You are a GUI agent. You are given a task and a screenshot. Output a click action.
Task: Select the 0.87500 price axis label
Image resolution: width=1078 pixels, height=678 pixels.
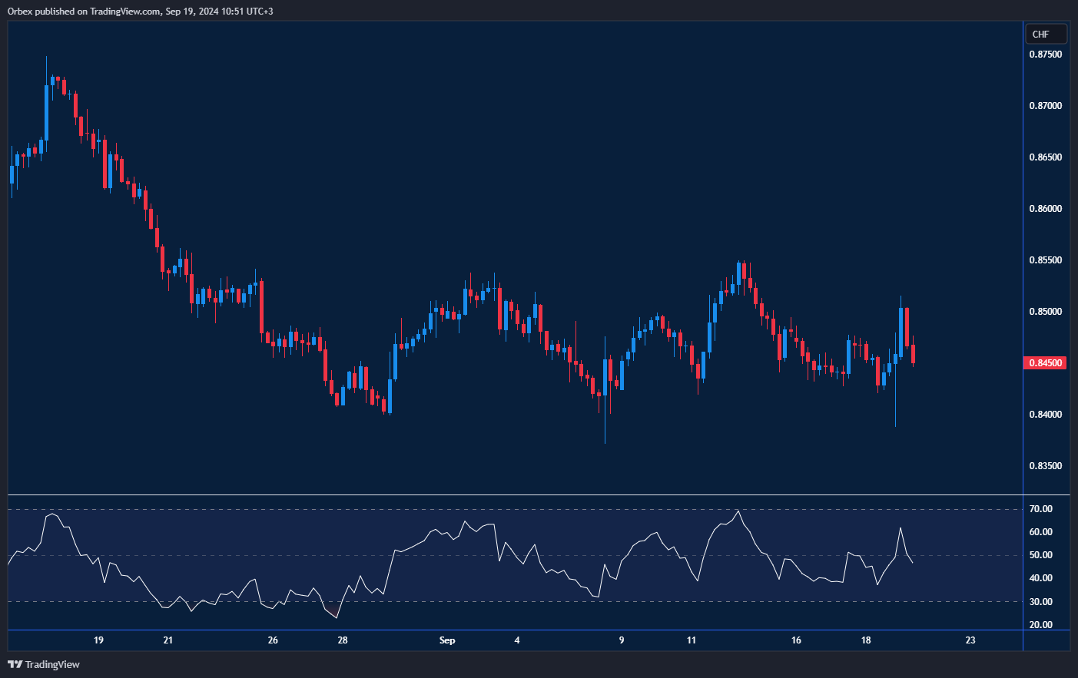1045,55
